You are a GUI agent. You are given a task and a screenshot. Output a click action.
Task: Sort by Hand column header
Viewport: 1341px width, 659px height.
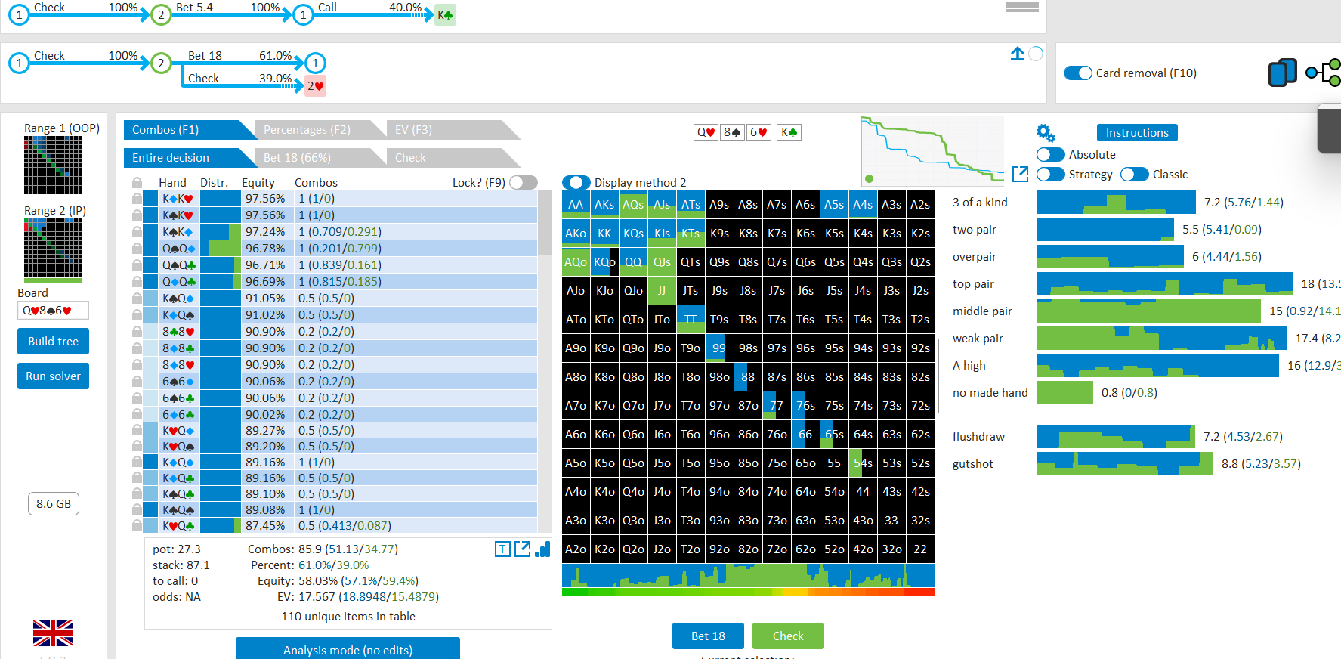point(172,182)
